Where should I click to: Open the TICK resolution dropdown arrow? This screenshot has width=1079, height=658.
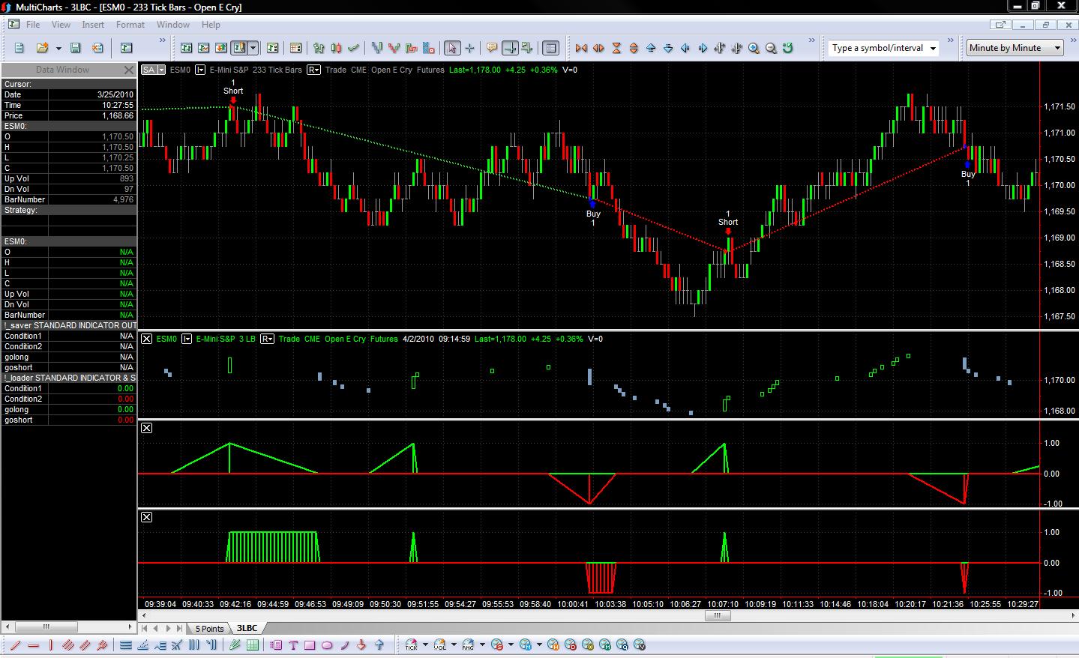[x=425, y=645]
